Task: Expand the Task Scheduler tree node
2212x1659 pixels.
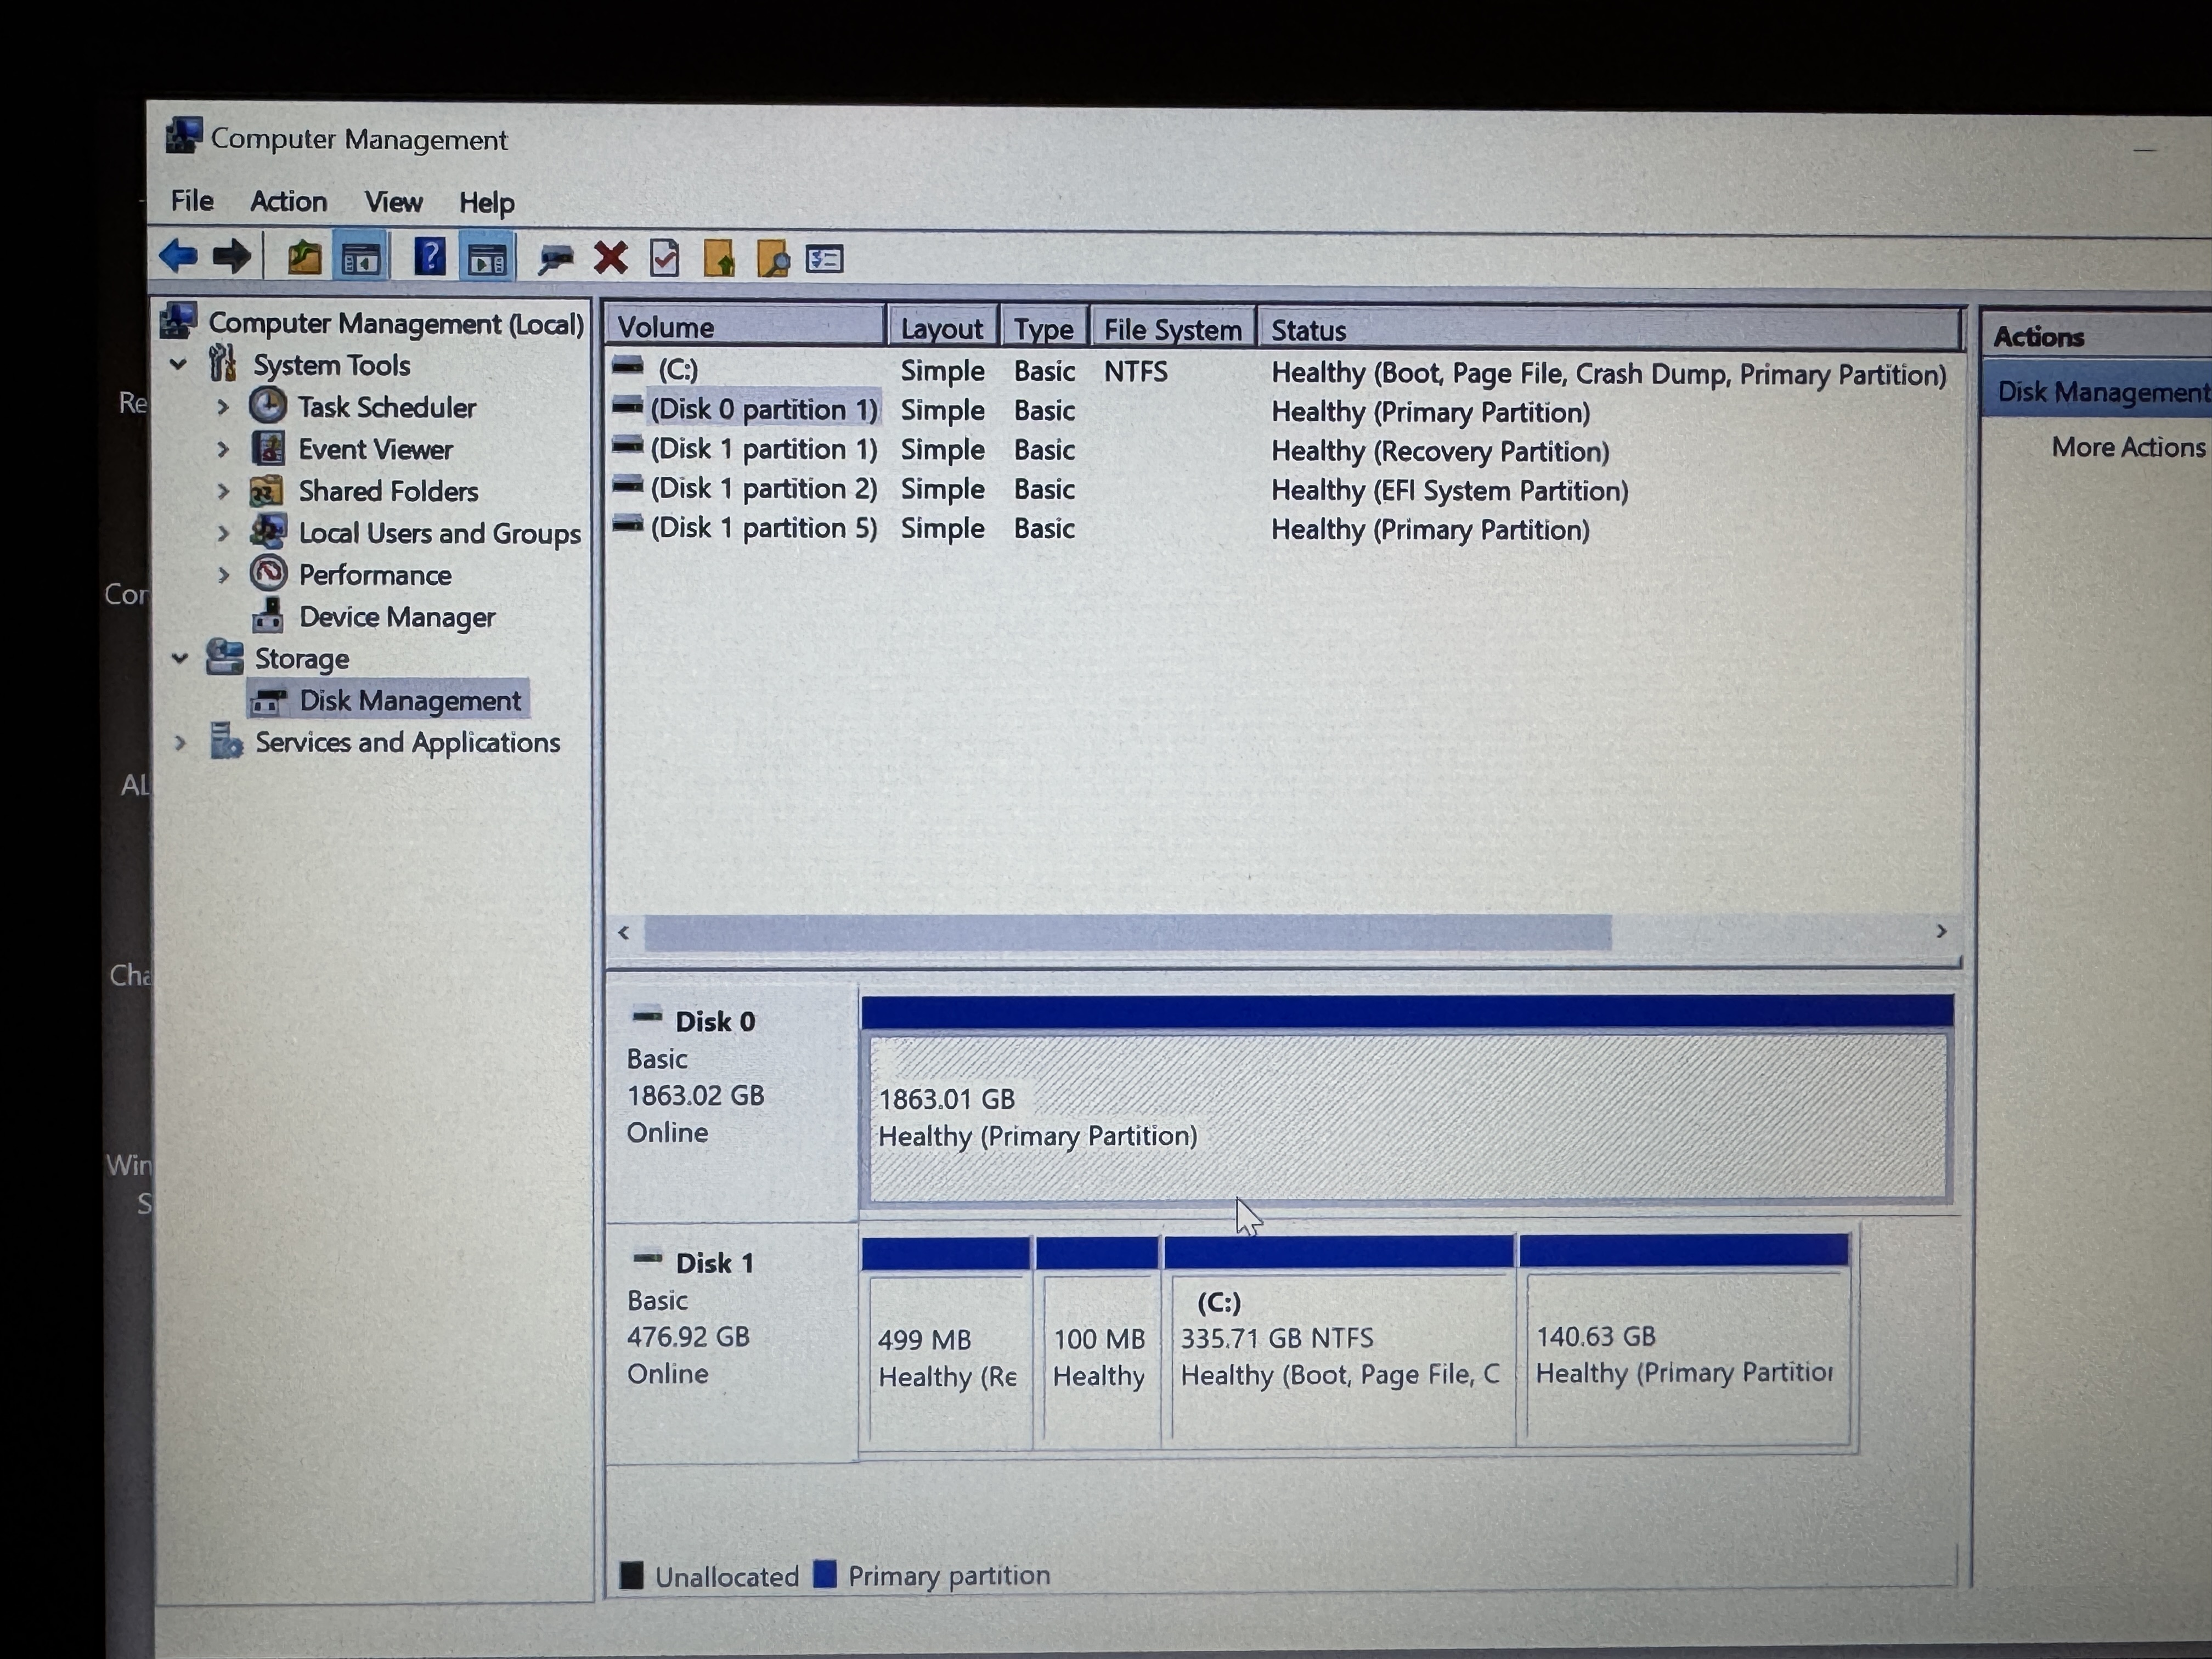Action: (223, 408)
